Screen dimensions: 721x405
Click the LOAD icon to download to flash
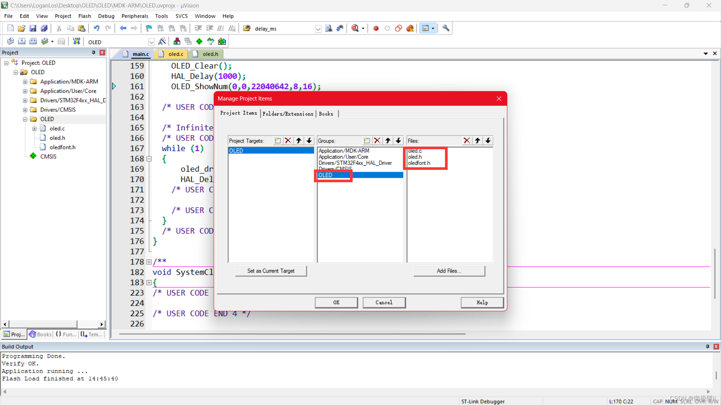pos(77,41)
